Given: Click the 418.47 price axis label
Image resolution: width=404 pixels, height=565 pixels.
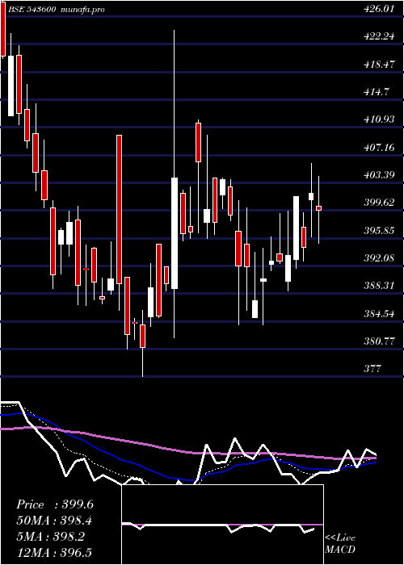Looking at the screenshot, I should point(377,64).
